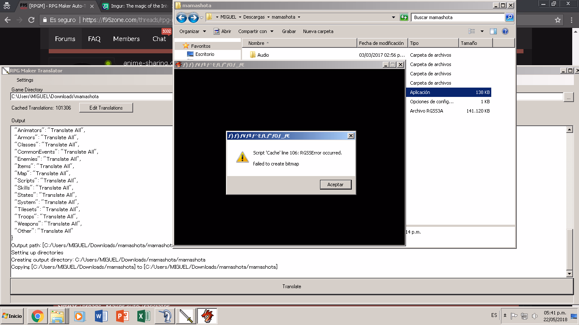Screen dimensions: 579x325
Task: Click the Output scrollbar down arrow
Action: (570, 274)
